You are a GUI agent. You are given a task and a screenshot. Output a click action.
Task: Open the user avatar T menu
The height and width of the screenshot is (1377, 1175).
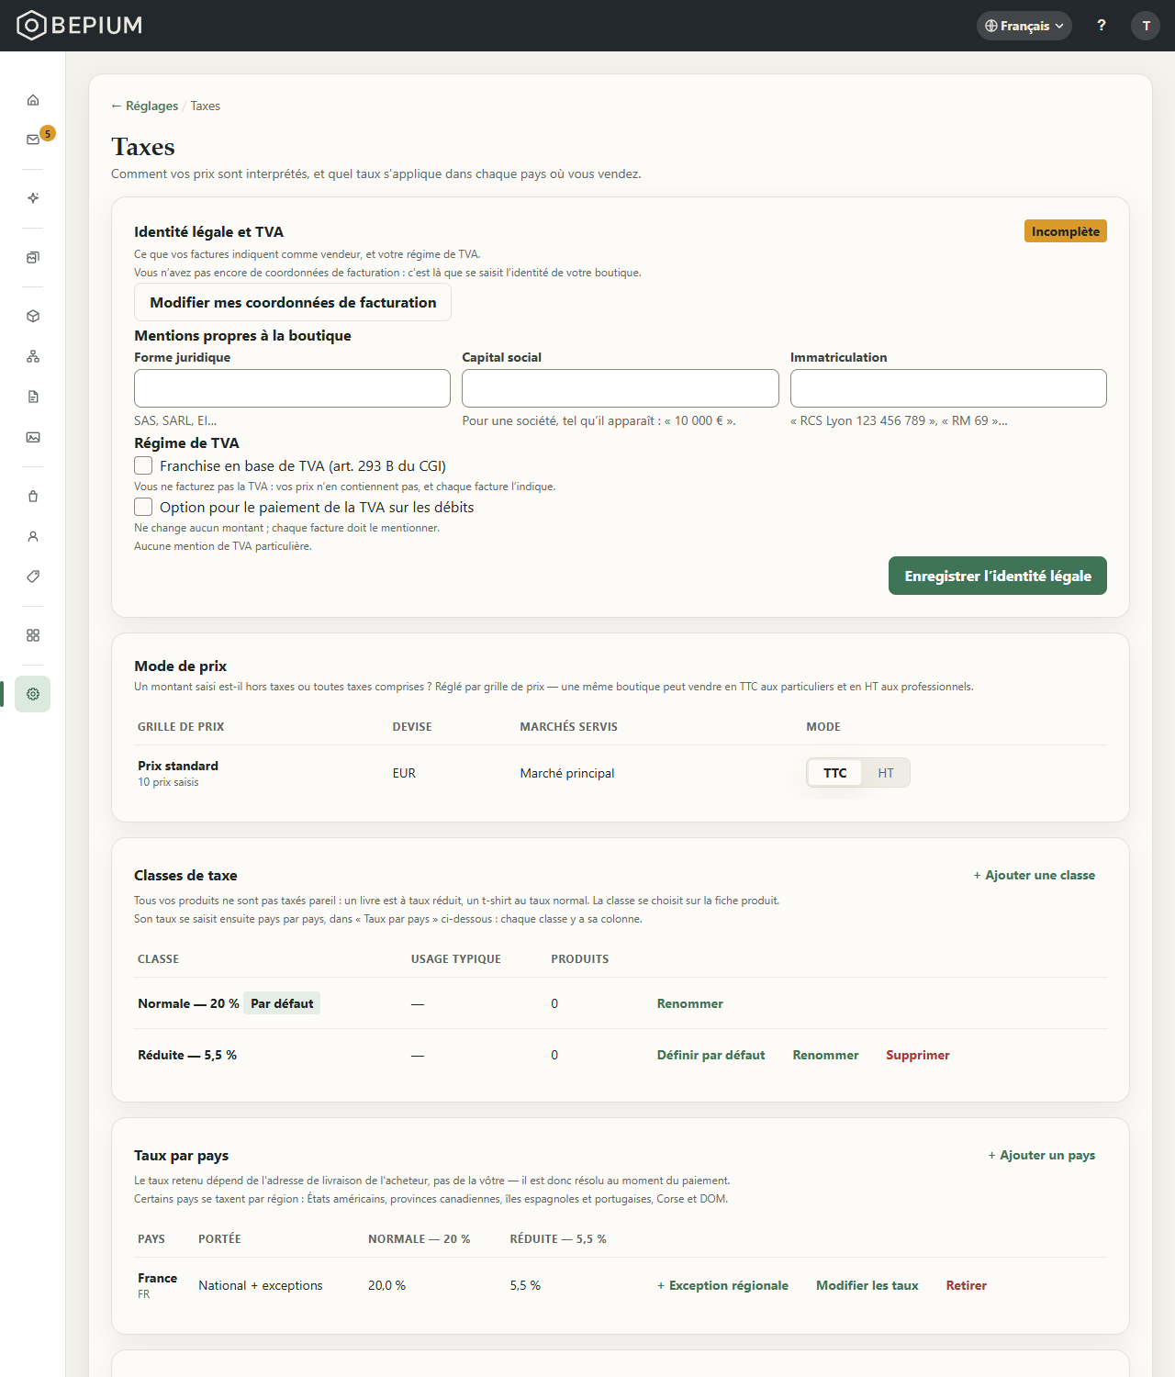[x=1146, y=26]
